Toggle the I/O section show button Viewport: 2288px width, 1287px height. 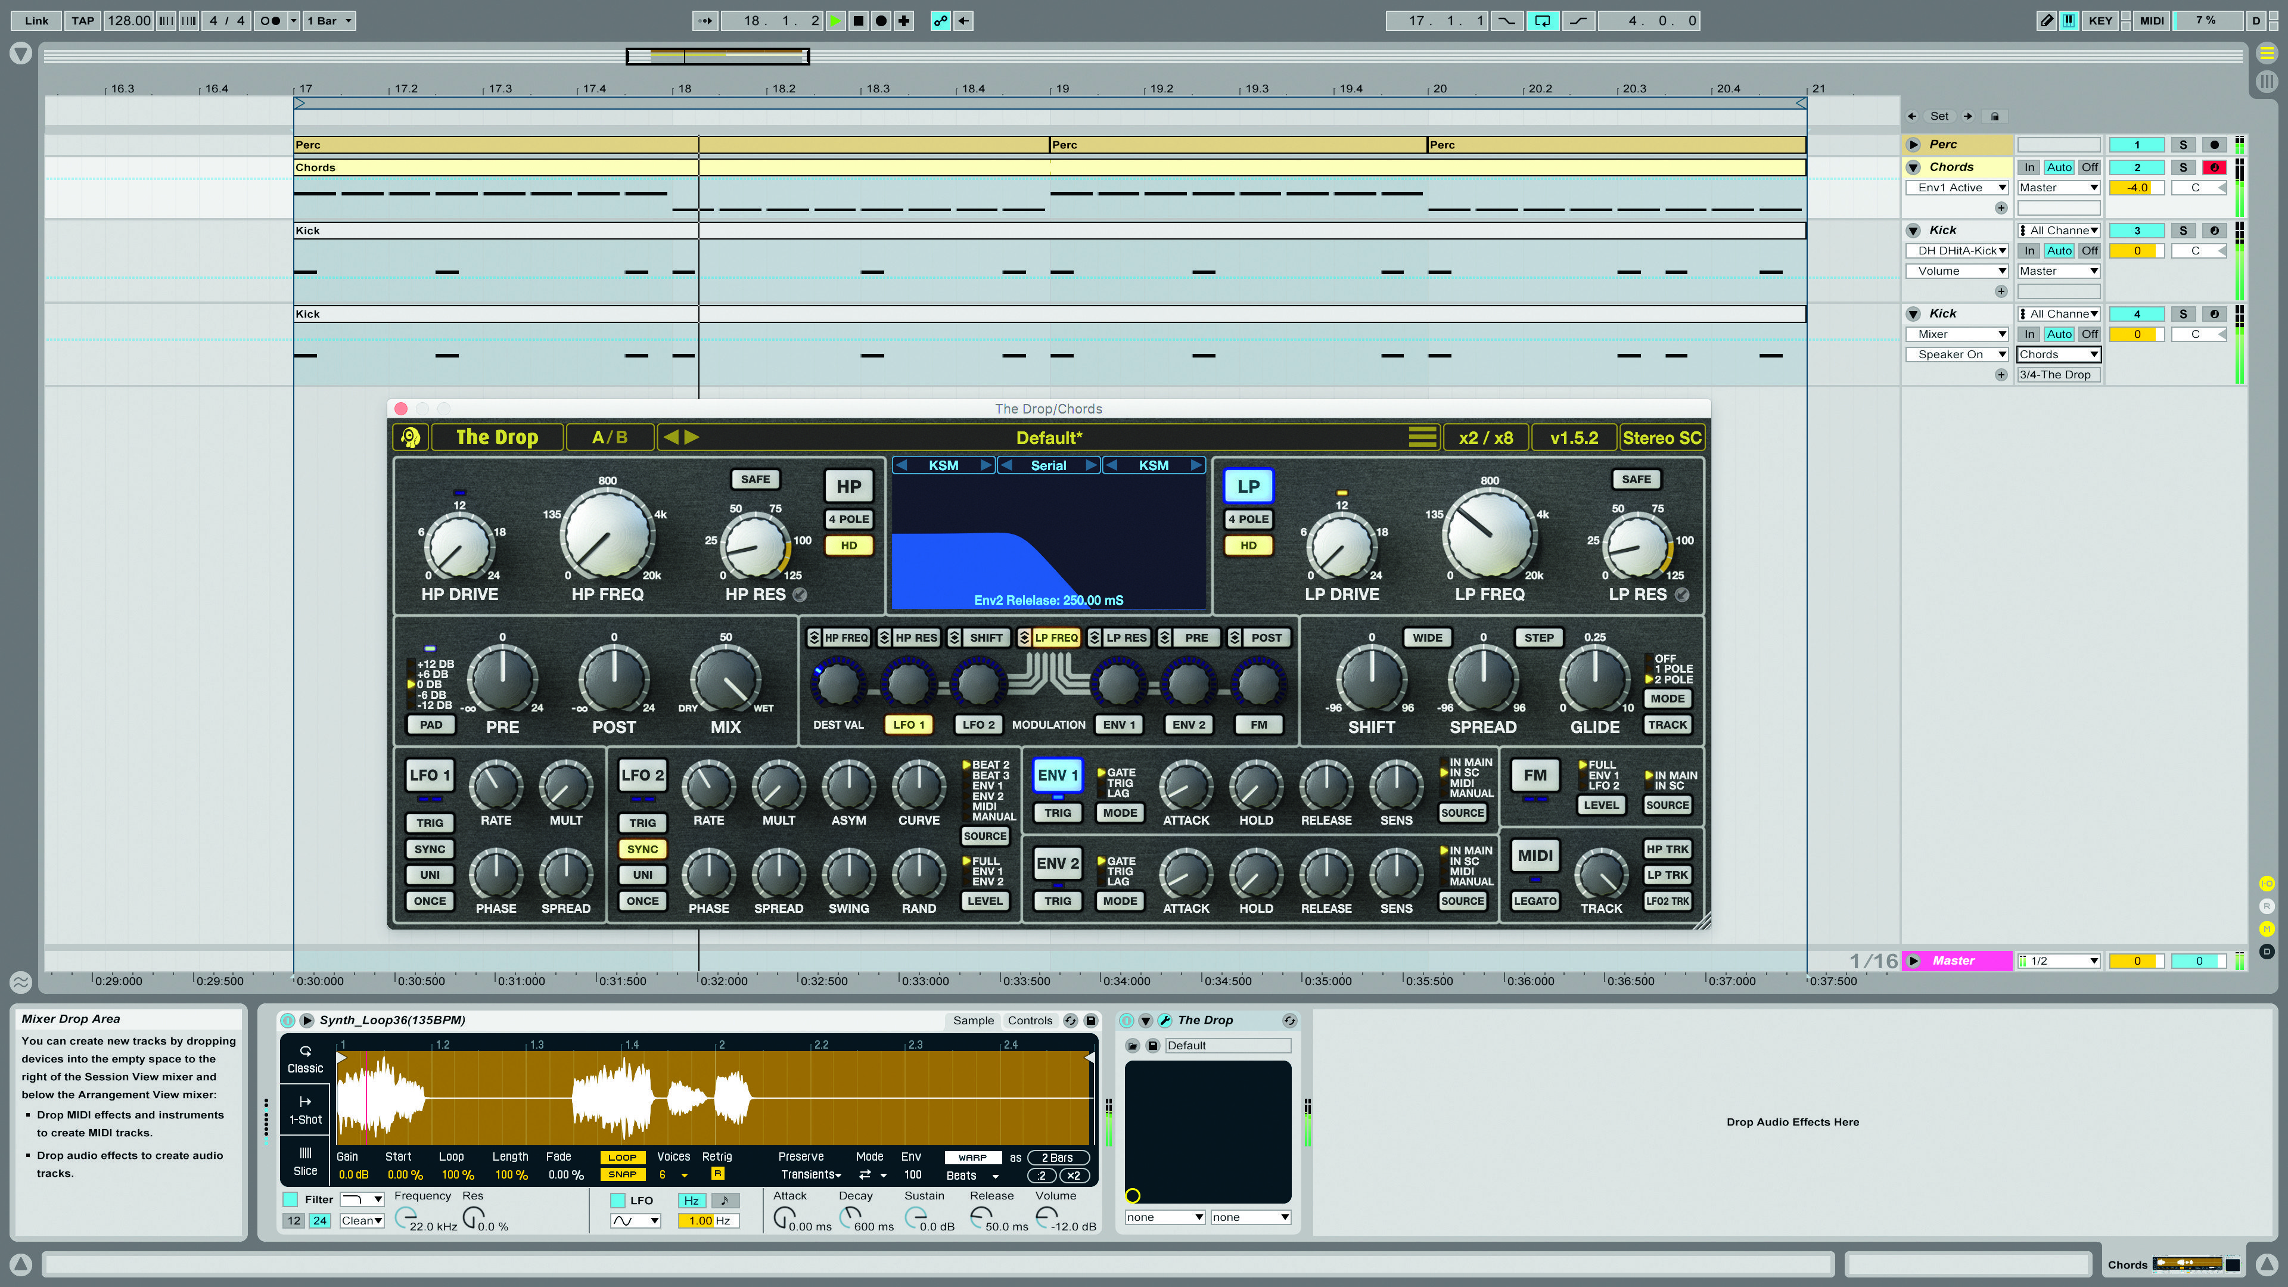click(x=2267, y=884)
